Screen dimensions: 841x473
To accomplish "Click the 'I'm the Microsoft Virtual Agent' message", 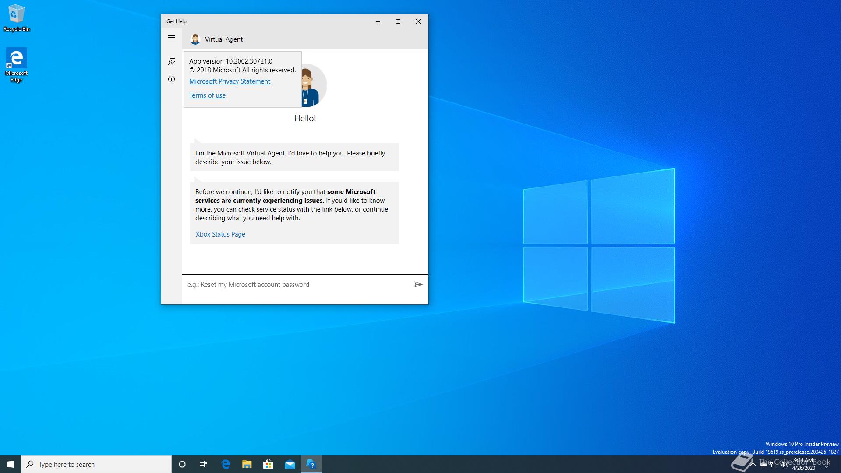I will [x=295, y=158].
